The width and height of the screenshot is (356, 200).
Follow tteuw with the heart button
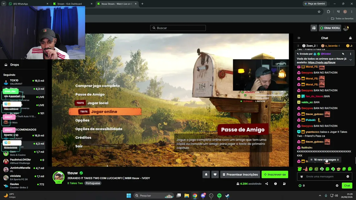215,174
